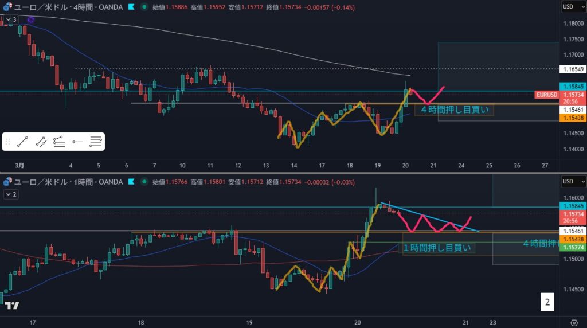Screen dimensions: 587x328
Task: Click the cyan flag icon on 1-hour chart
Action: pyautogui.click(x=132, y=182)
